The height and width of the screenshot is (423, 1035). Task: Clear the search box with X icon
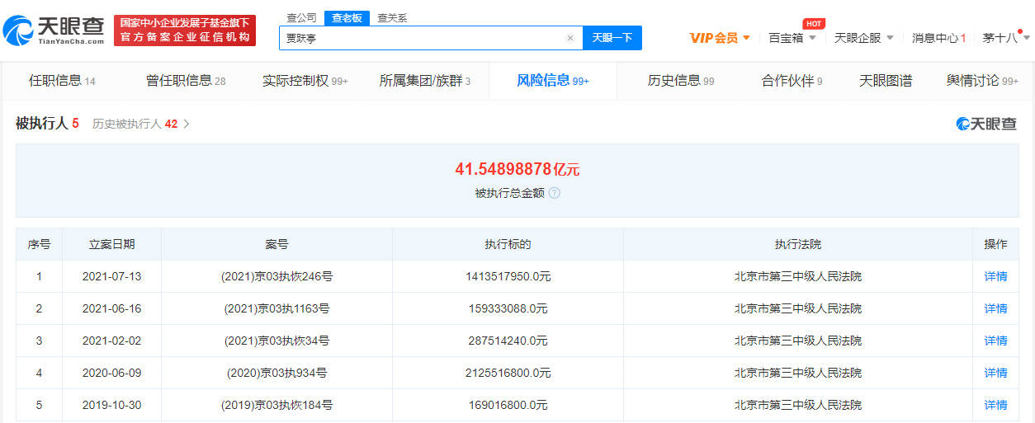point(569,38)
